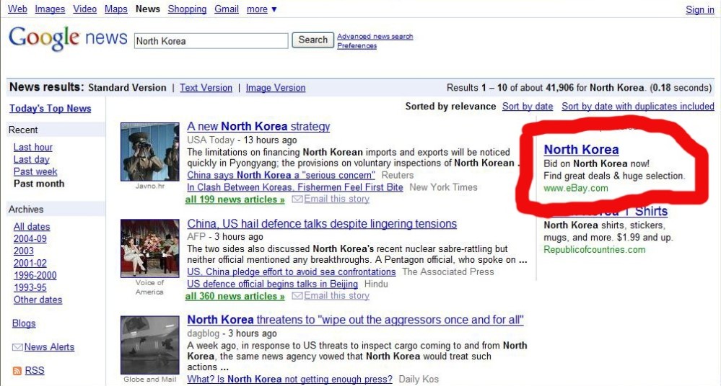721x386 pixels.
Task: Switch to Text Version
Action: [x=206, y=88]
